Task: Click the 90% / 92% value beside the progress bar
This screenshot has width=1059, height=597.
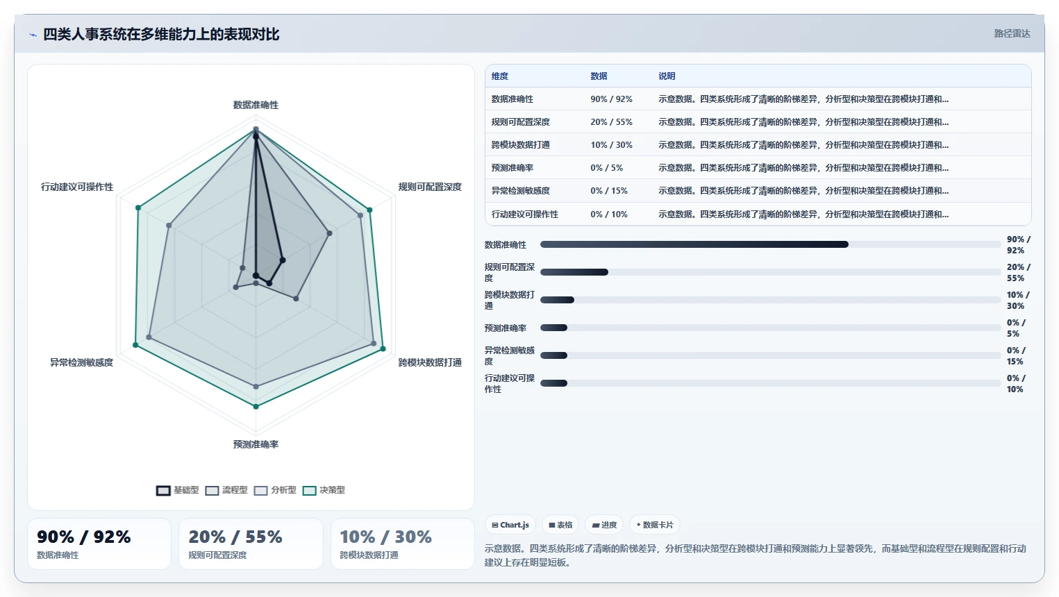Action: pos(1019,244)
